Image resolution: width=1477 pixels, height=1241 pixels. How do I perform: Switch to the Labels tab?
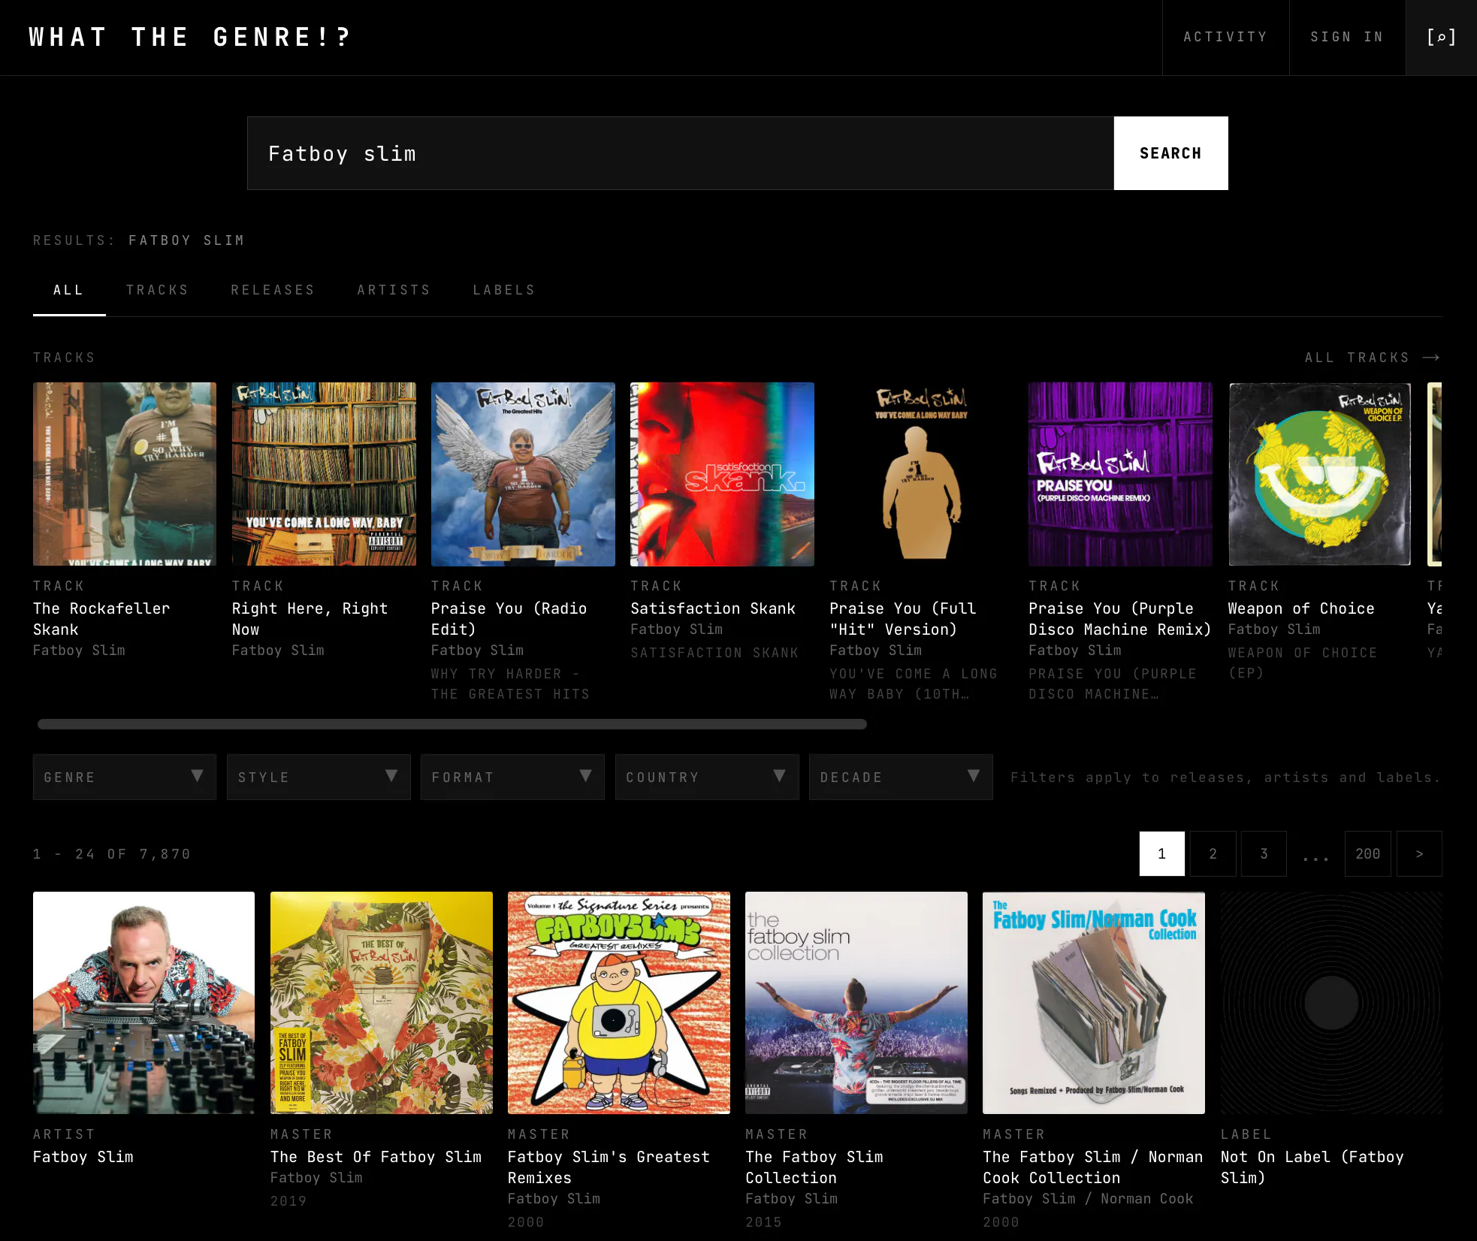click(504, 290)
